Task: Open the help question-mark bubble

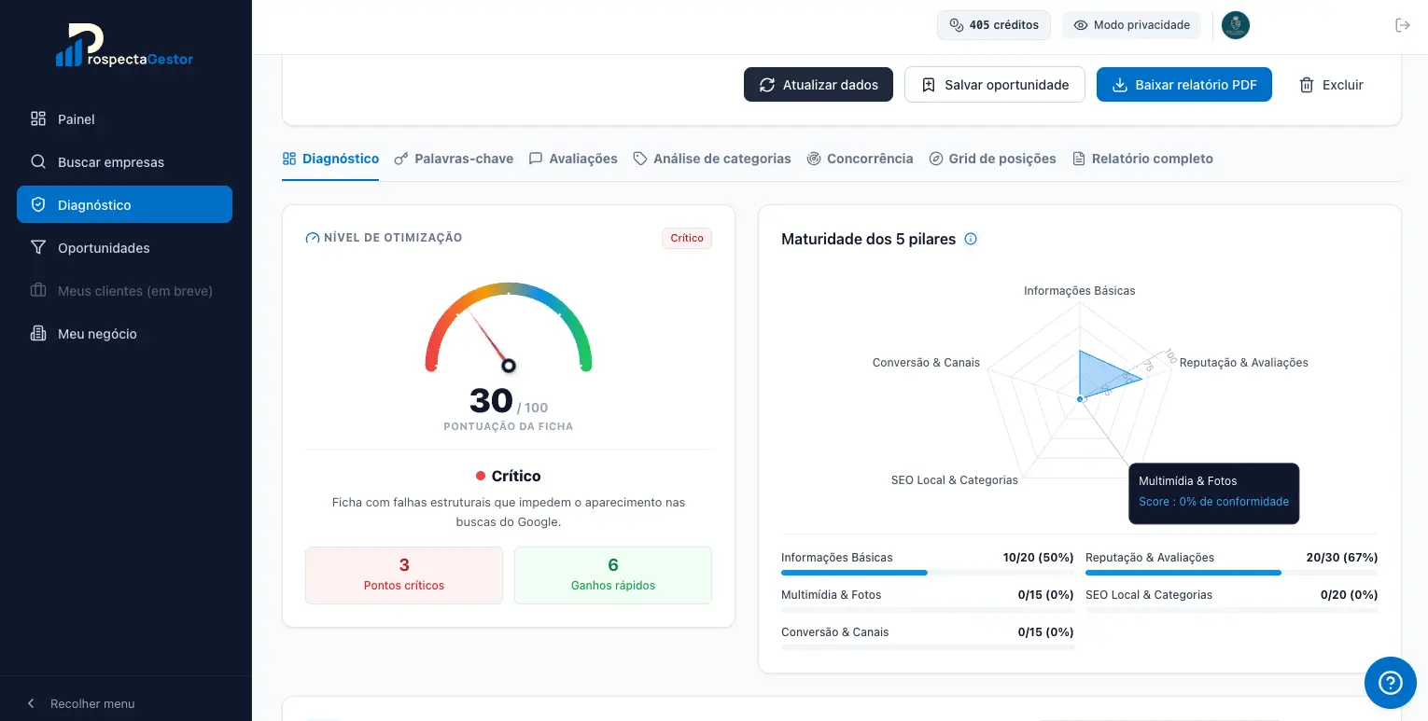Action: click(x=1391, y=683)
